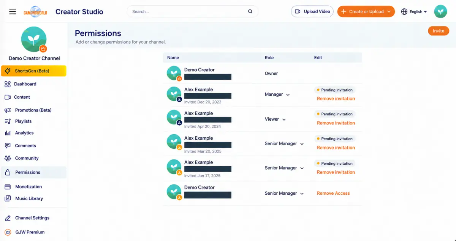The width and height of the screenshot is (456, 241).
Task: Click the Owner role text
Action: (271, 74)
